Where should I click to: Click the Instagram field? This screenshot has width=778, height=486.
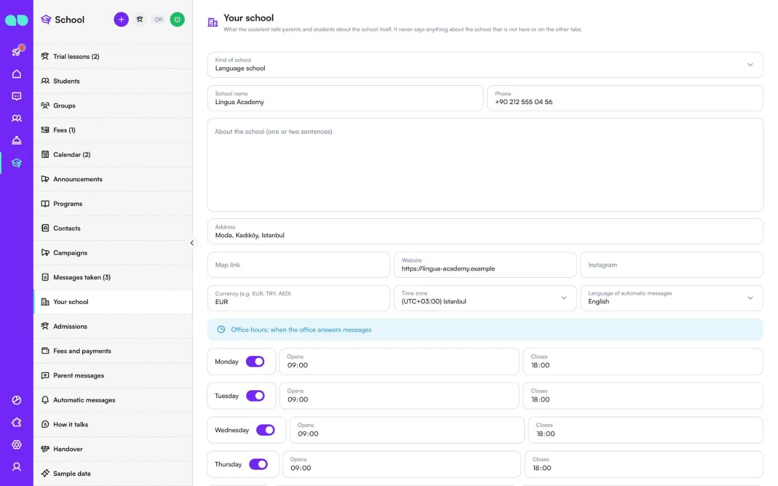point(672,265)
